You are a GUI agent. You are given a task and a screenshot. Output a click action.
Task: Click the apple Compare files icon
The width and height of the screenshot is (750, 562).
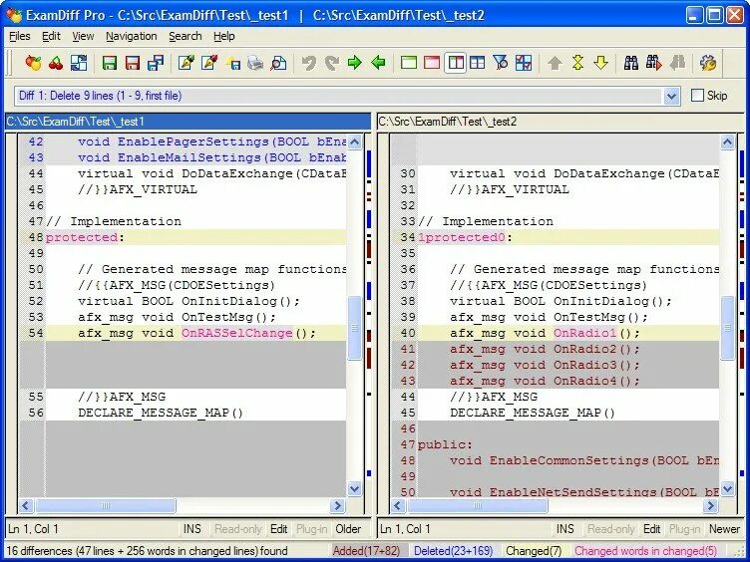pos(33,63)
